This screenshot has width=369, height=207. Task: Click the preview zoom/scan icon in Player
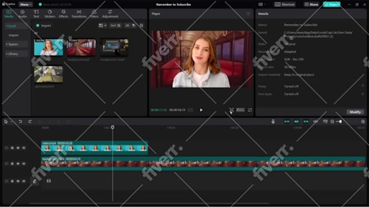tap(231, 110)
